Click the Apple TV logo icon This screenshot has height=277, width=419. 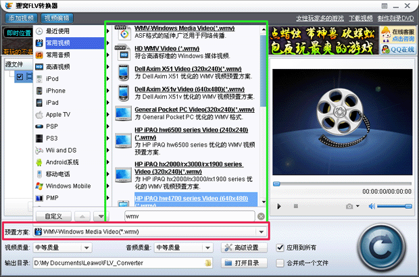[x=39, y=115]
